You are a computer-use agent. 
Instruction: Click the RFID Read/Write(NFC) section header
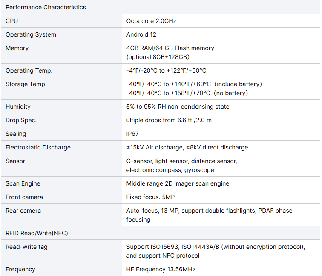[x=161, y=233]
